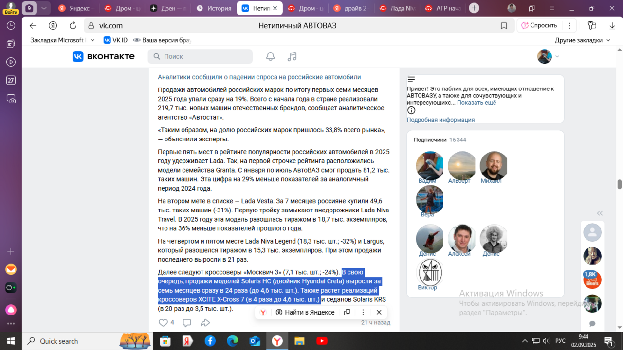623x350 pixels.
Task: Click the browser bookmark icon in address bar
Action: coord(504,26)
